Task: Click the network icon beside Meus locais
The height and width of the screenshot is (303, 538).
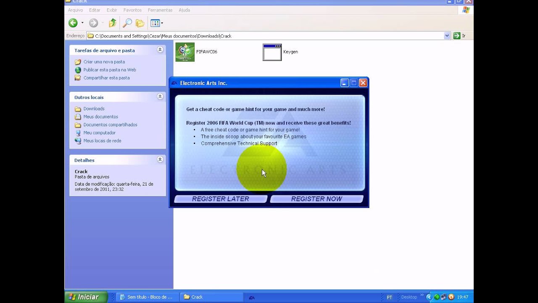Action: [78, 141]
